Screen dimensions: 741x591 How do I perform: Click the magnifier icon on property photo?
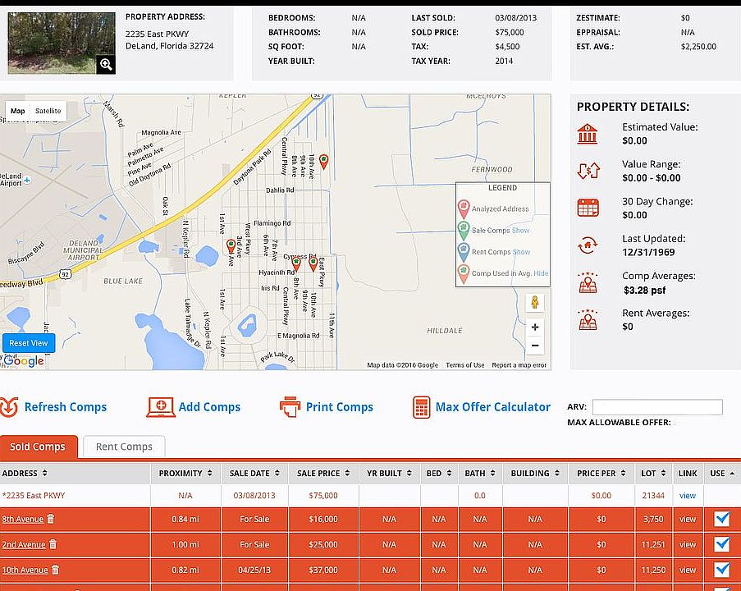pos(106,64)
